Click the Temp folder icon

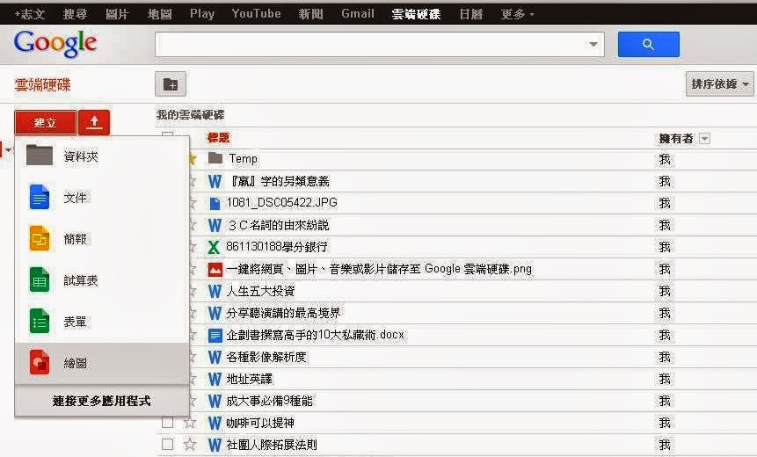tap(215, 158)
